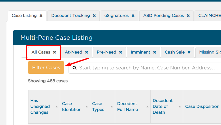Switch to the Decedent Tracking tab
221x125 pixels.
pos(71,16)
